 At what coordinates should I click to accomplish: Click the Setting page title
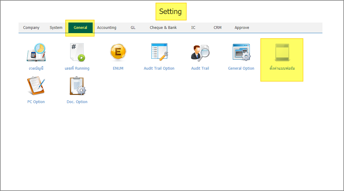170,12
